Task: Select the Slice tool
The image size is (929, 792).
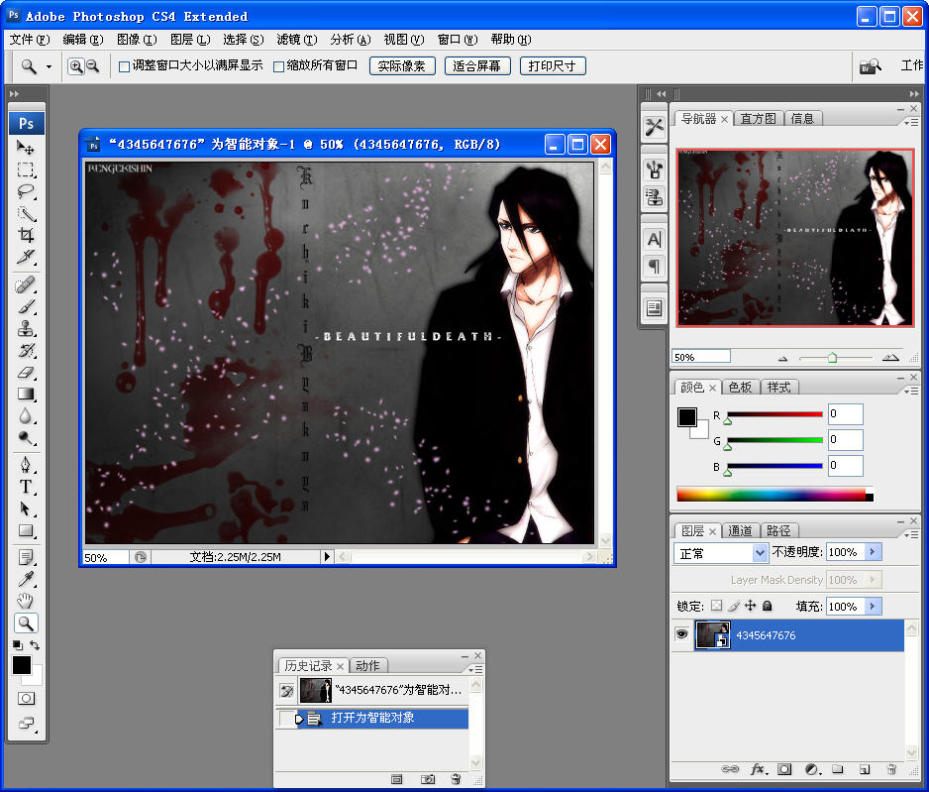Action: click(26, 258)
